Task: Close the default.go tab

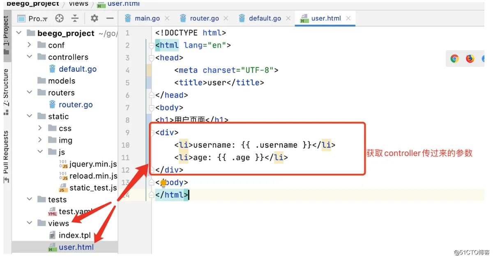Action: click(288, 18)
